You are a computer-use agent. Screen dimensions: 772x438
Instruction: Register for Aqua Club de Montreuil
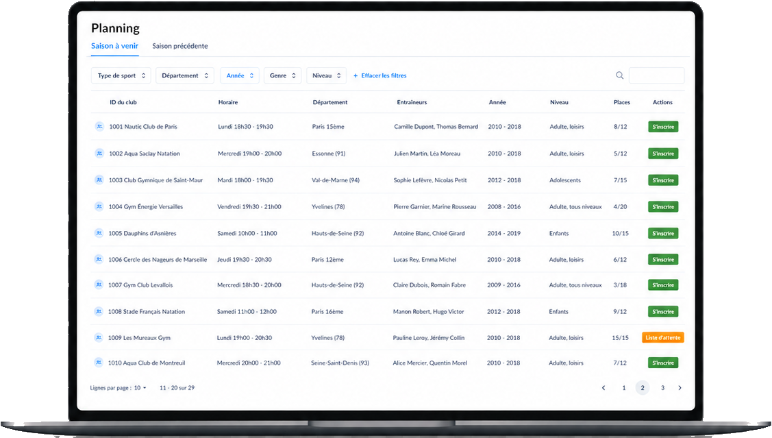point(663,363)
